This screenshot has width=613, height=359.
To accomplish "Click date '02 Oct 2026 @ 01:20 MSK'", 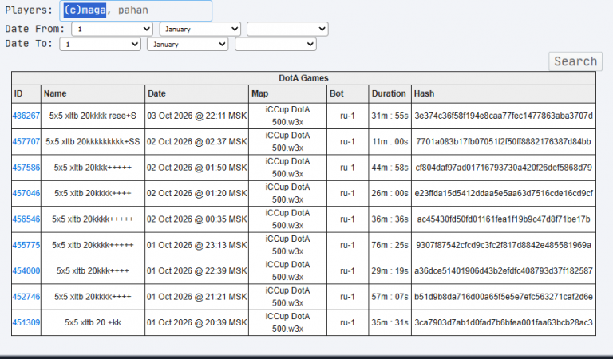I will [196, 193].
